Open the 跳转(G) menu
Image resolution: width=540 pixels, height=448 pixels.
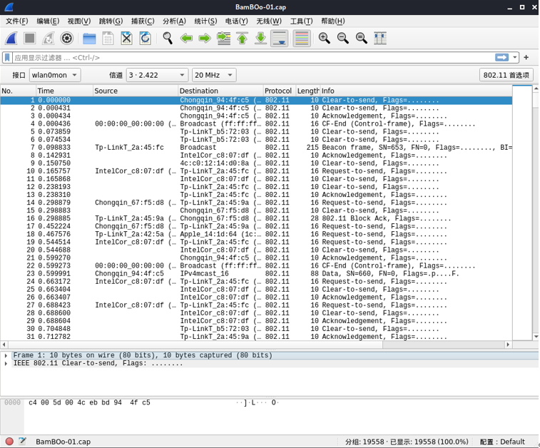coord(111,21)
